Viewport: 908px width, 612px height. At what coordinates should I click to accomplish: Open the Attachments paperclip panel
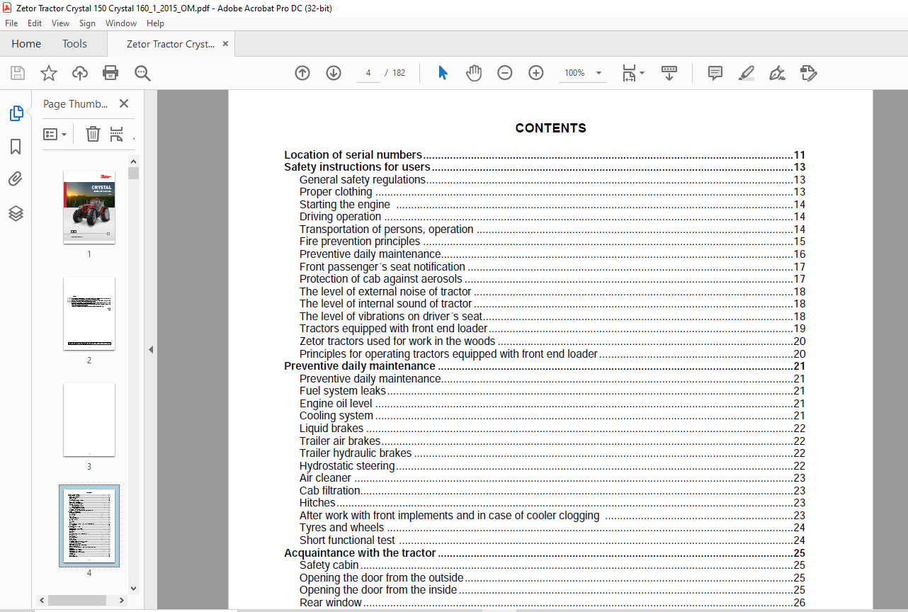[x=16, y=180]
